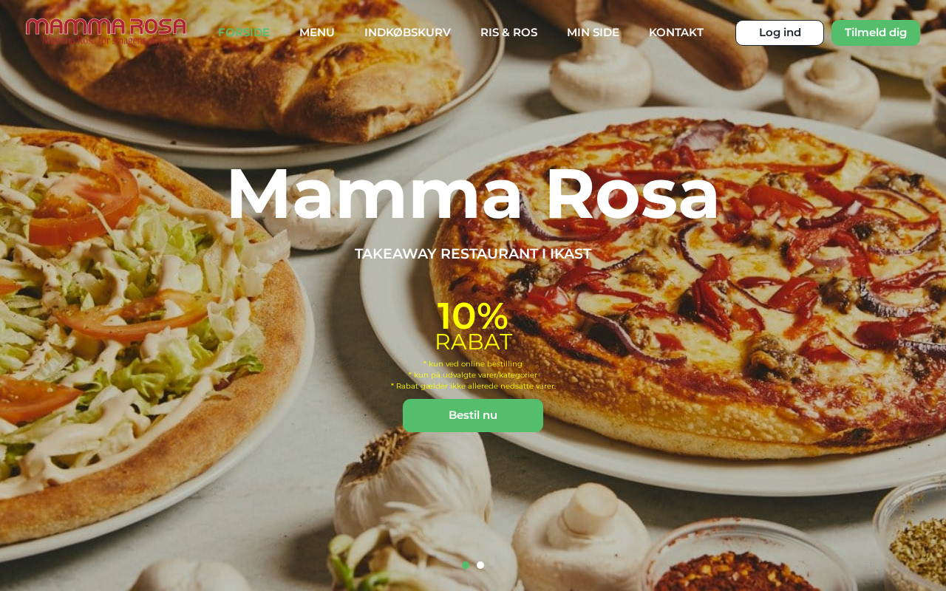Select KONTAKT in the navigation
This screenshot has height=591, width=946.
pyautogui.click(x=676, y=33)
